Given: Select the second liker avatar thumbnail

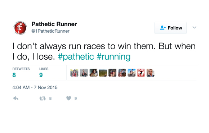Looking at the screenshot, I should pyautogui.click(x=84, y=73).
